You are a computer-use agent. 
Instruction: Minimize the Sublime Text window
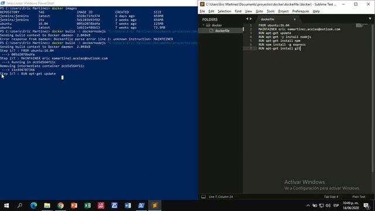343,4
